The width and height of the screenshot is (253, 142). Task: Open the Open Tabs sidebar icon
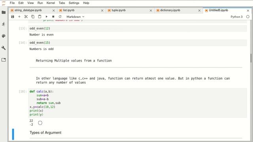4,60
